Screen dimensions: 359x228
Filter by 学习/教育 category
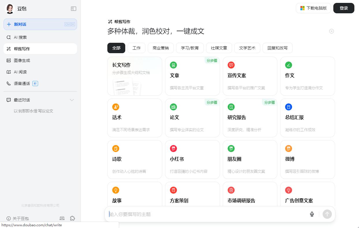(x=190, y=48)
